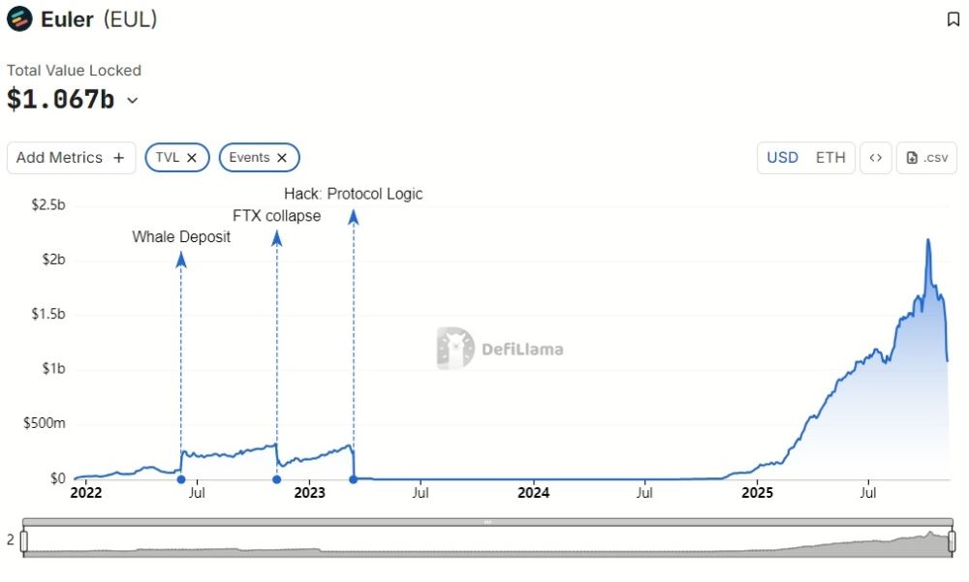Viewport: 969px width, 582px height.
Task: Click the plus icon beside Add Metrics
Action: [x=118, y=157]
